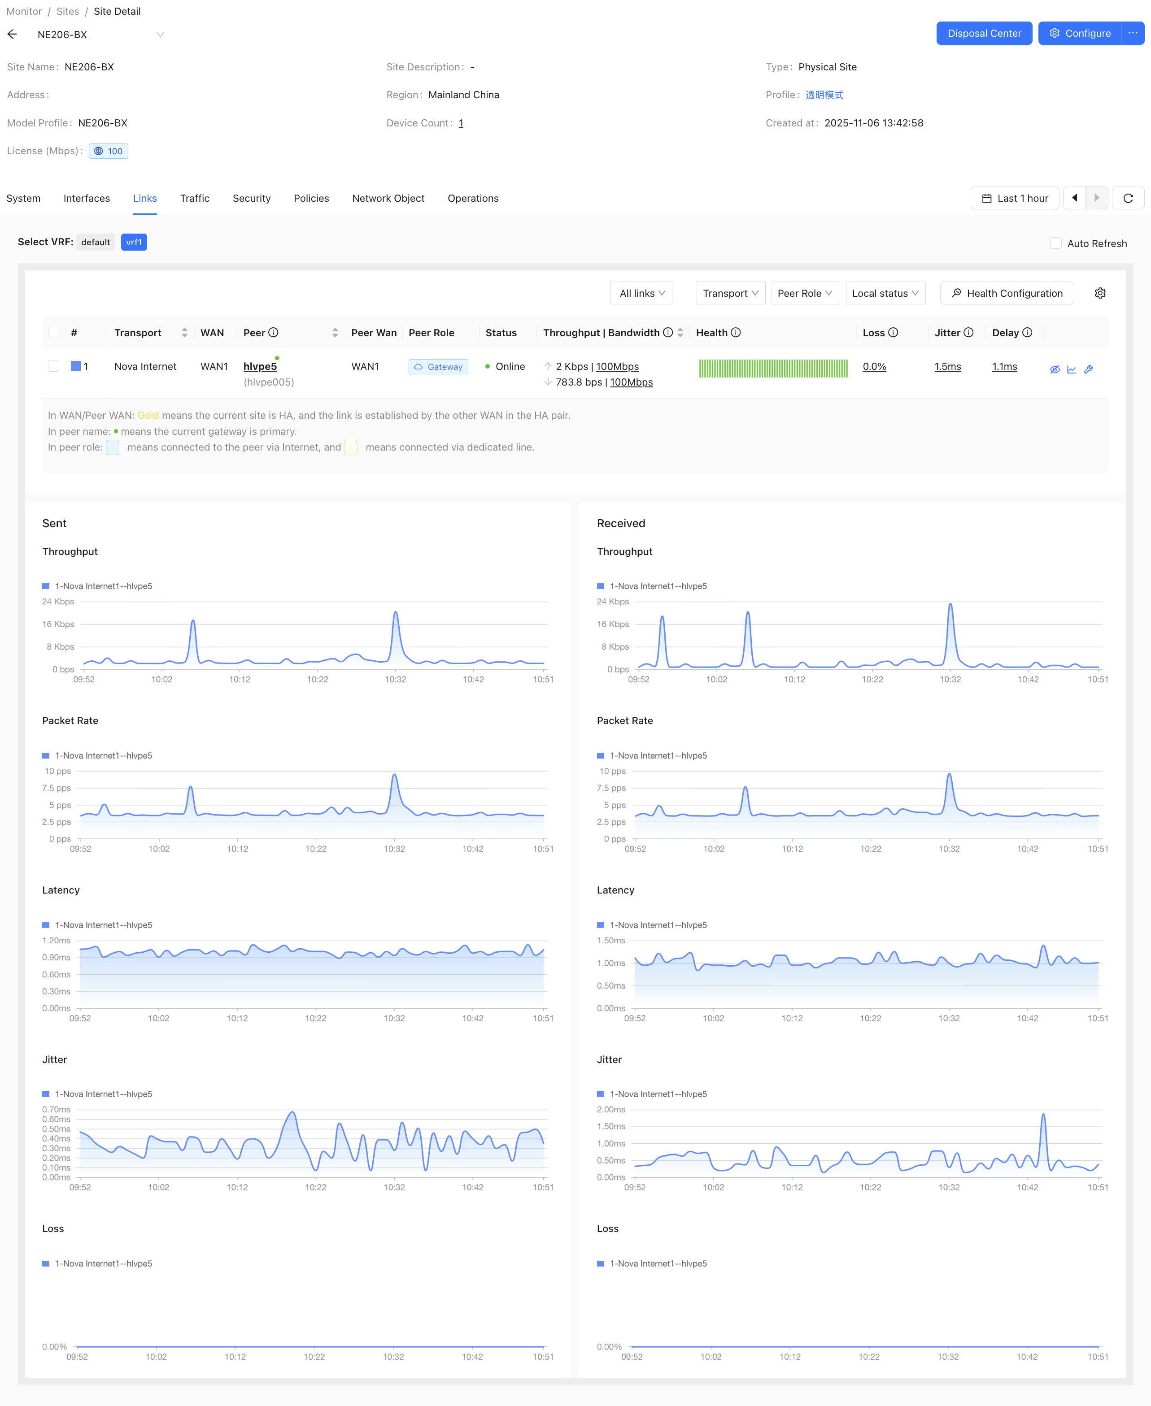Click the 0.0% loss value
This screenshot has width=1151, height=1406.
coord(874,366)
